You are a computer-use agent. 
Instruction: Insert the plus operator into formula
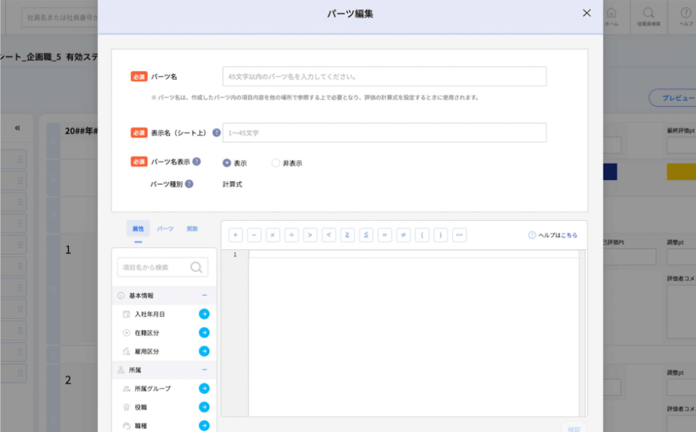(x=236, y=235)
